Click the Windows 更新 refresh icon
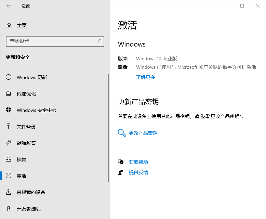 (9, 77)
